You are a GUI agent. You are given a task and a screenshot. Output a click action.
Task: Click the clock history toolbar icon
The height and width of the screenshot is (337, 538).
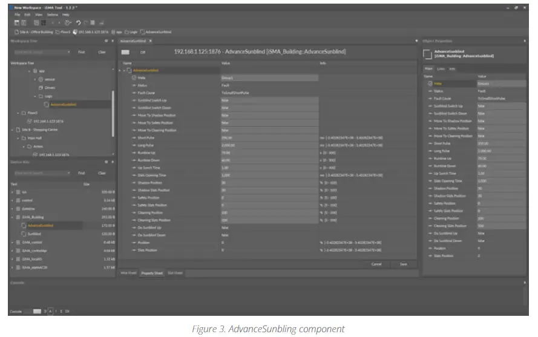(67, 22)
